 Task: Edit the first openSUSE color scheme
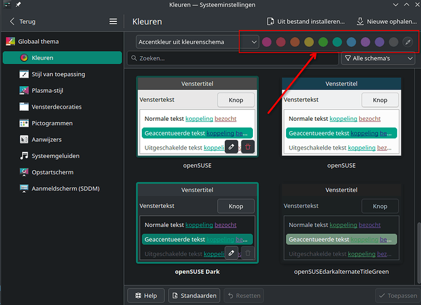pos(232,146)
